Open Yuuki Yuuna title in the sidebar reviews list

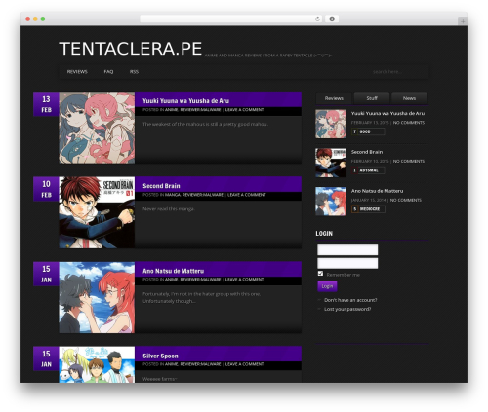click(387, 113)
